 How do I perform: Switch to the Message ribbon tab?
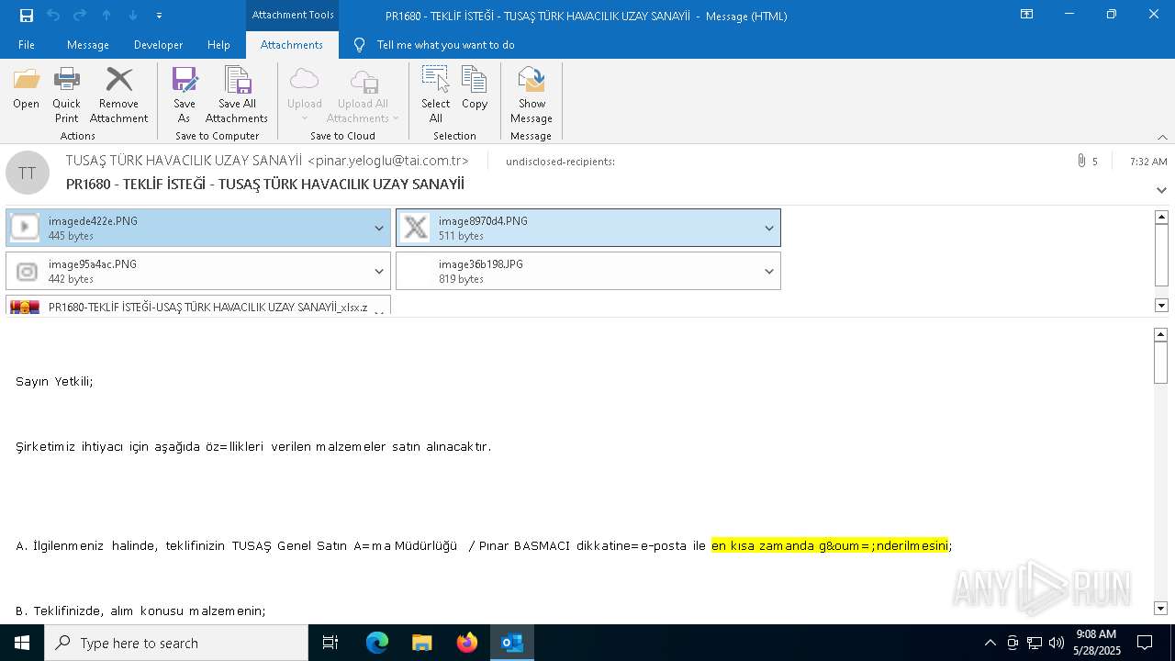[88, 45]
